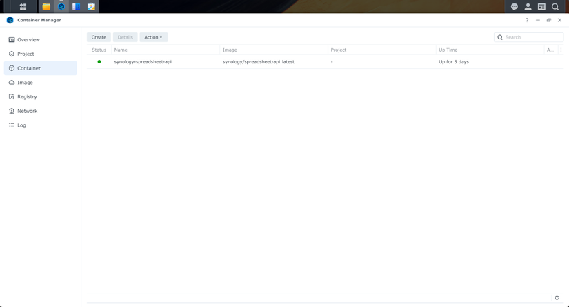Screen dimensions: 569x307
Task: Click the Container Manager logo in title bar
Action: point(10,20)
